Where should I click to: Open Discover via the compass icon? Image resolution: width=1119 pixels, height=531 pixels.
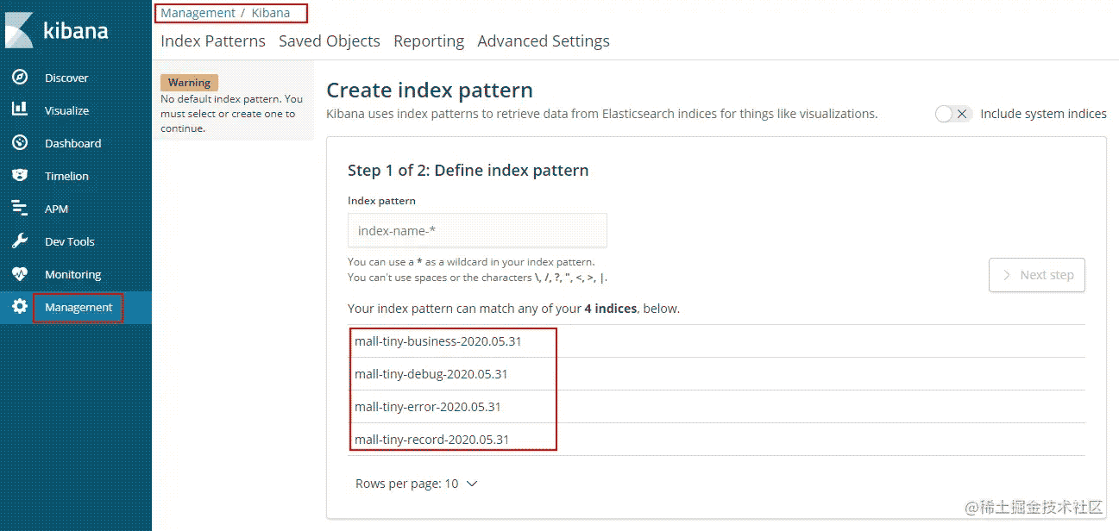[20, 78]
